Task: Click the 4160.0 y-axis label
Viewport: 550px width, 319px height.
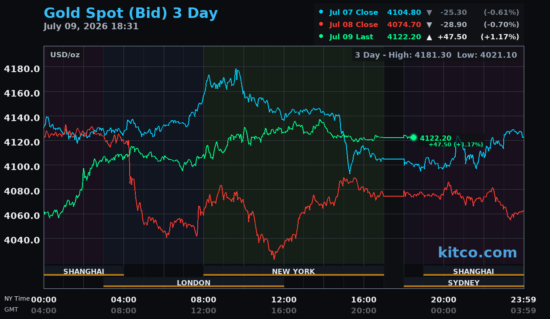Action: point(22,94)
